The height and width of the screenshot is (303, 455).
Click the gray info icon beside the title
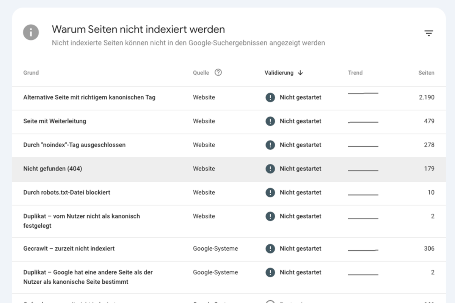pyautogui.click(x=31, y=32)
